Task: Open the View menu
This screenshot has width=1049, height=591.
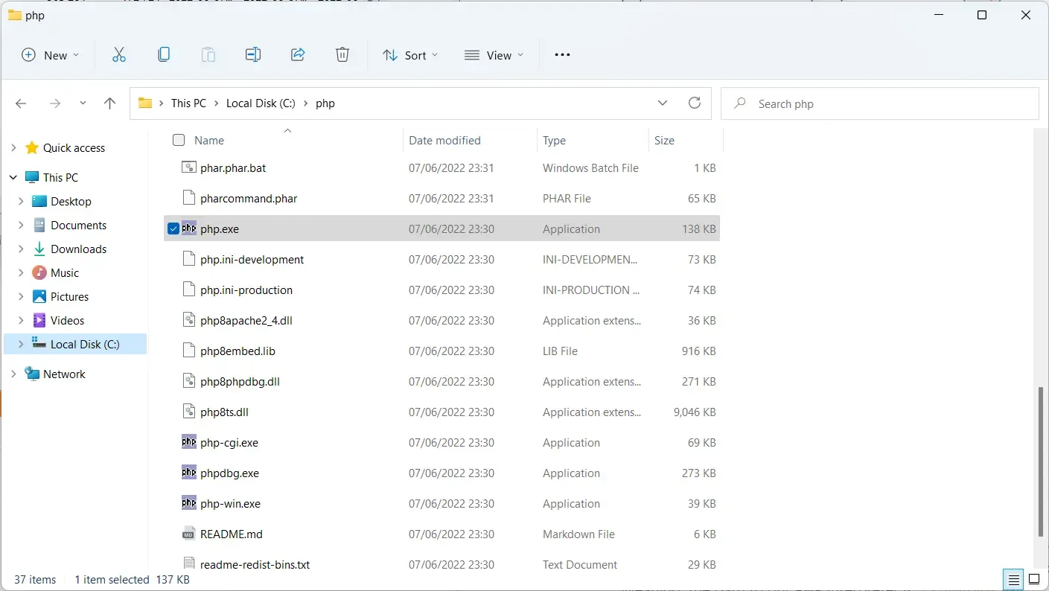Action: [494, 55]
